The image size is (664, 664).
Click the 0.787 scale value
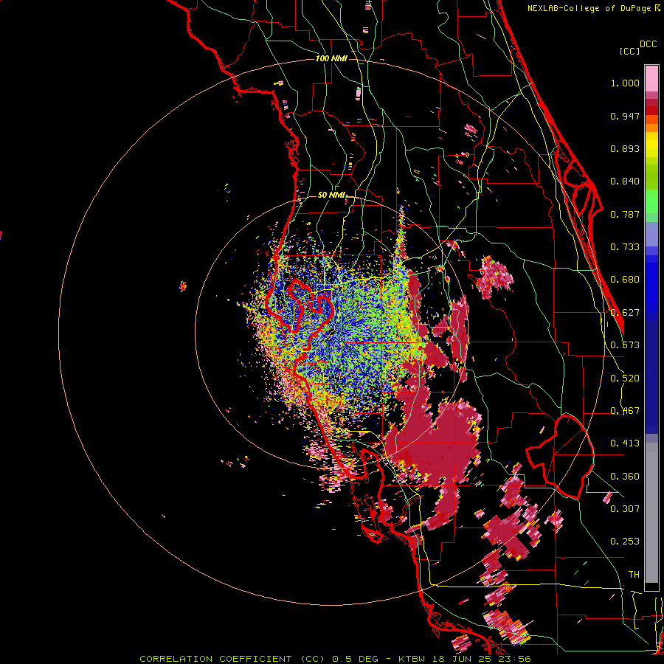pyautogui.click(x=625, y=214)
